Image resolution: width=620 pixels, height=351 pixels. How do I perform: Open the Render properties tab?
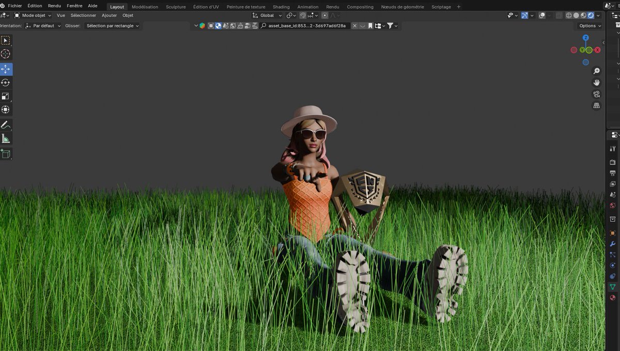(x=613, y=162)
